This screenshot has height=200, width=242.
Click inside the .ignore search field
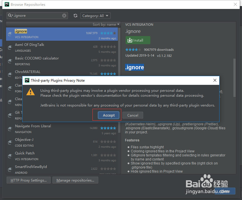[38, 16]
